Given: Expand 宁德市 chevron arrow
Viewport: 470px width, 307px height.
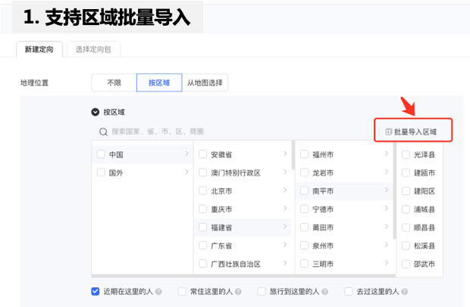Looking at the screenshot, I should 387,209.
